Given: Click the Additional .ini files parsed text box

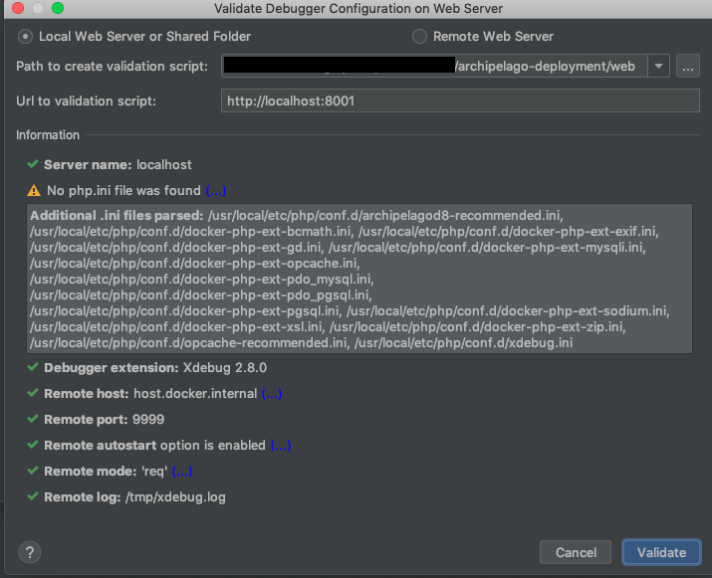Looking at the screenshot, I should point(359,279).
